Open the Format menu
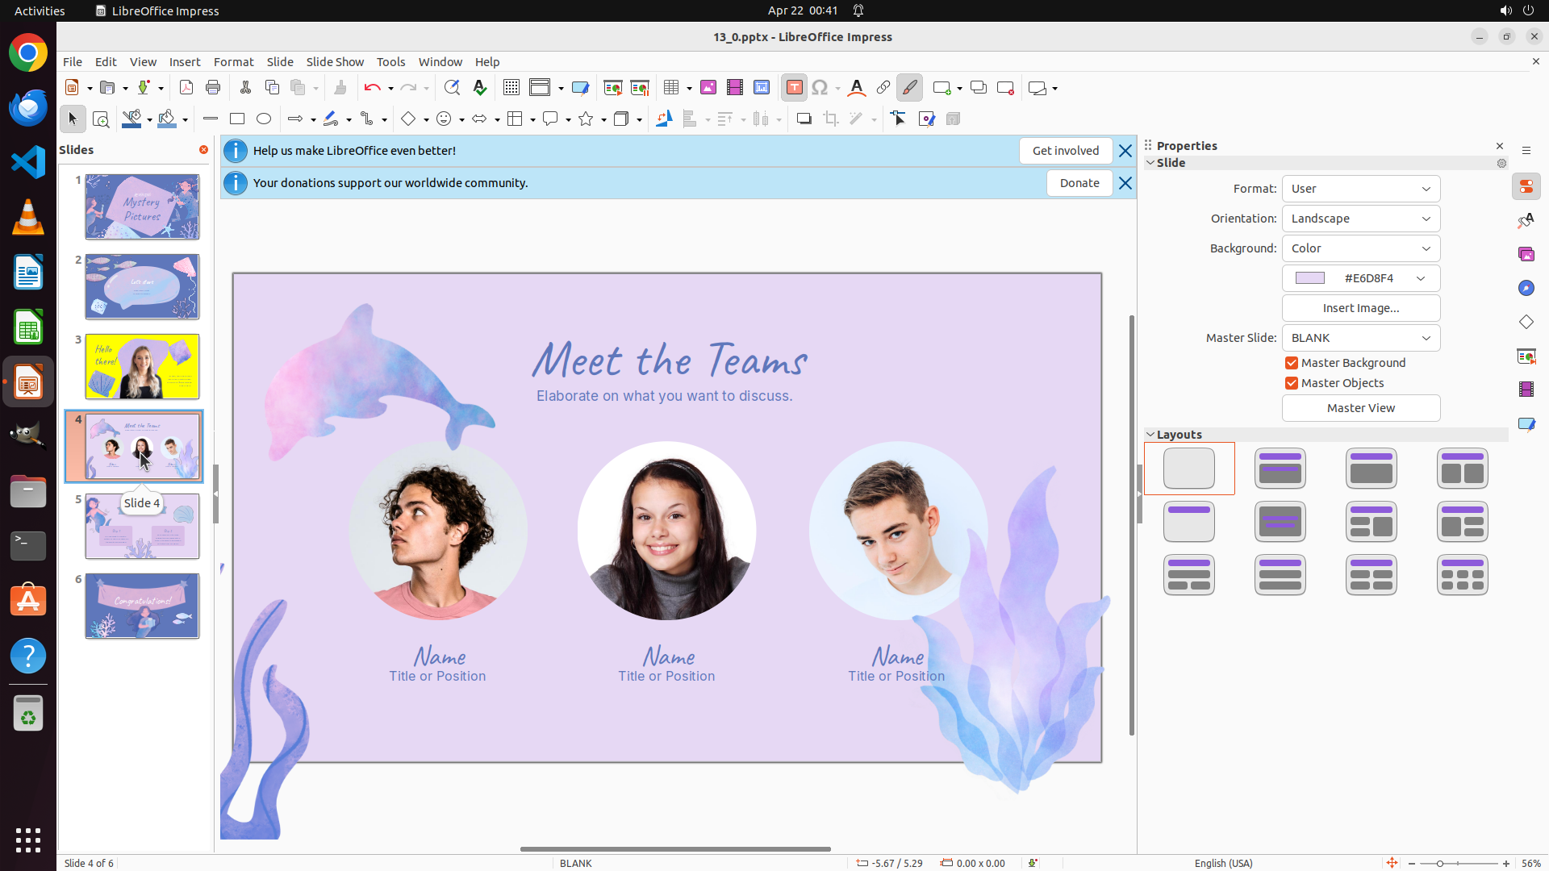This screenshot has height=871, width=1549. point(233,62)
